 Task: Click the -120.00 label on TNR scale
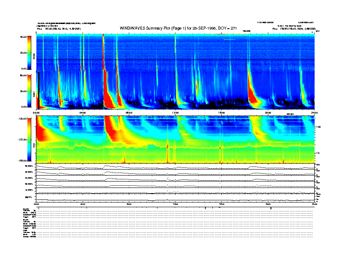(22, 119)
